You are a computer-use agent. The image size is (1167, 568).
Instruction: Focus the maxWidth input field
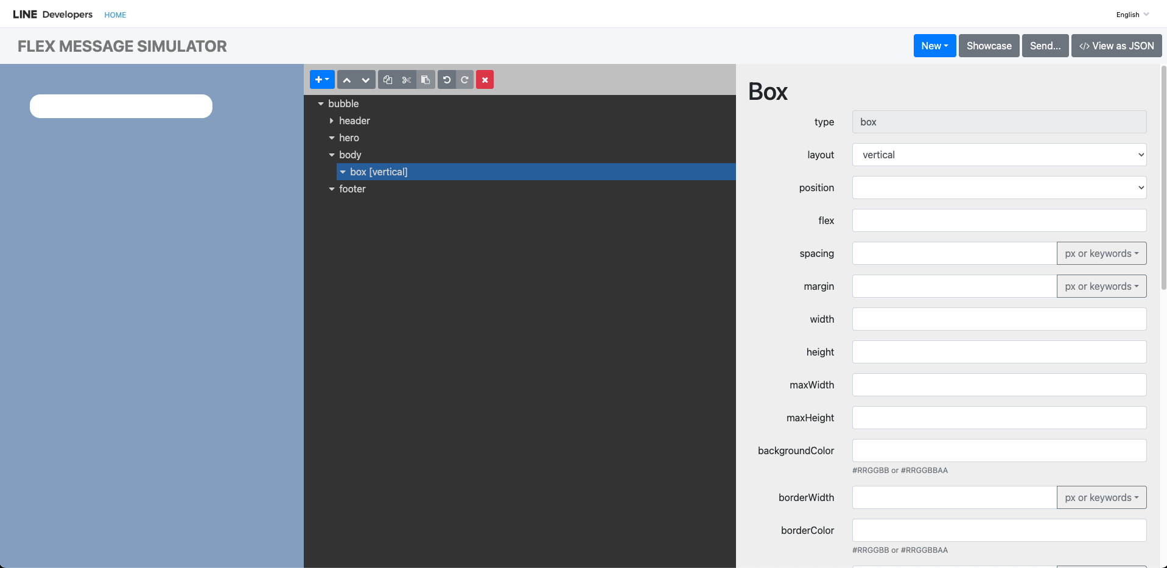point(999,385)
